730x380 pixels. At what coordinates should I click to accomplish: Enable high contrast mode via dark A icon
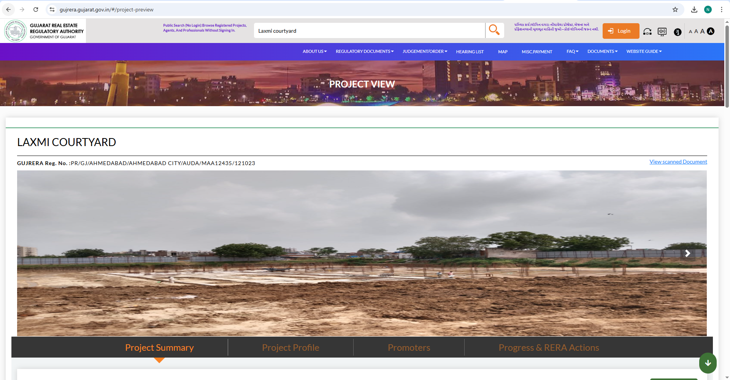point(710,32)
